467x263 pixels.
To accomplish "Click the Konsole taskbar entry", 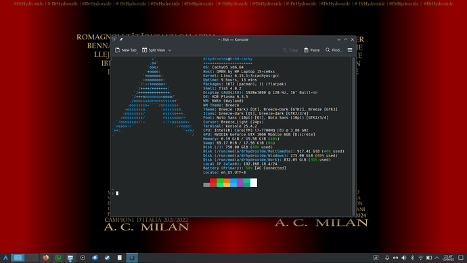I will pos(132,258).
